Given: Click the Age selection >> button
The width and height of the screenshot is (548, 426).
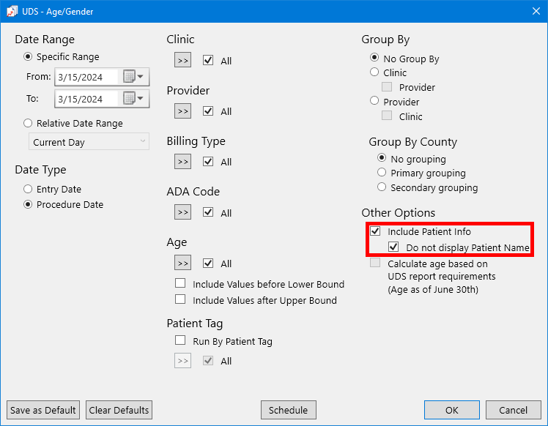Looking at the screenshot, I should pyautogui.click(x=182, y=263).
